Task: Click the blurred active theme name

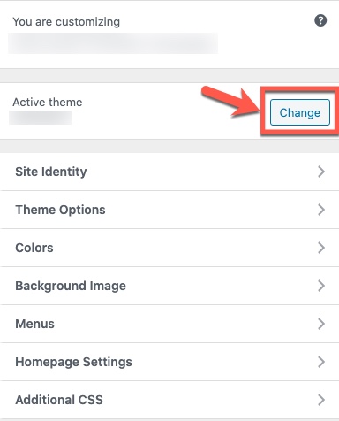Action: tap(41, 118)
